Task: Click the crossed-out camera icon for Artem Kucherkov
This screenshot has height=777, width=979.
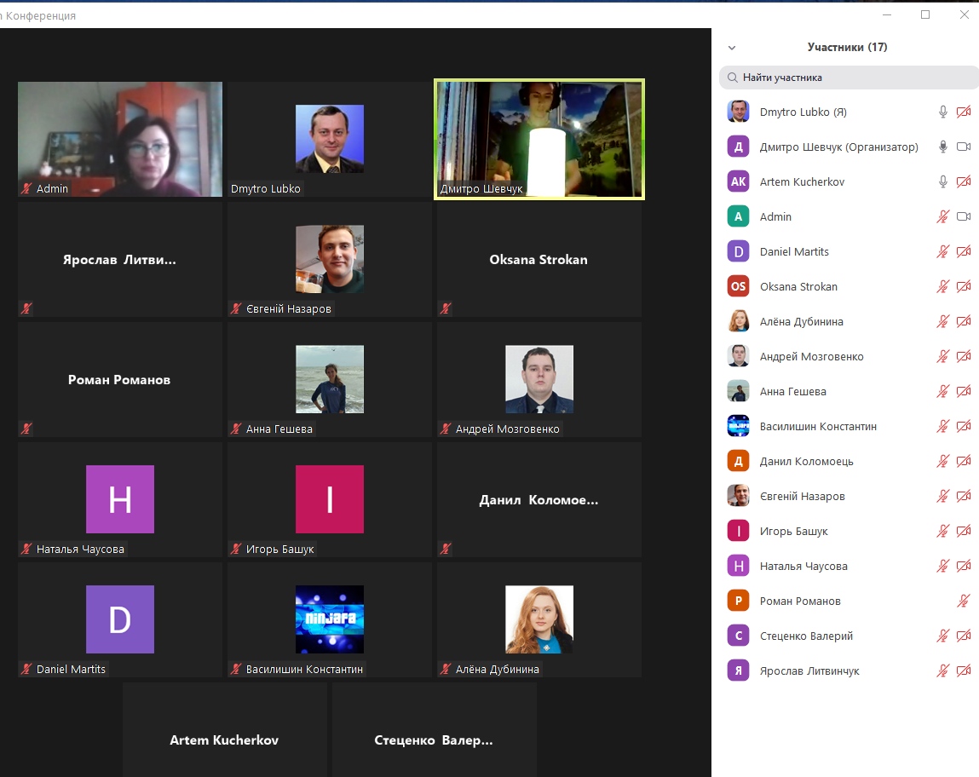Action: pyautogui.click(x=964, y=181)
